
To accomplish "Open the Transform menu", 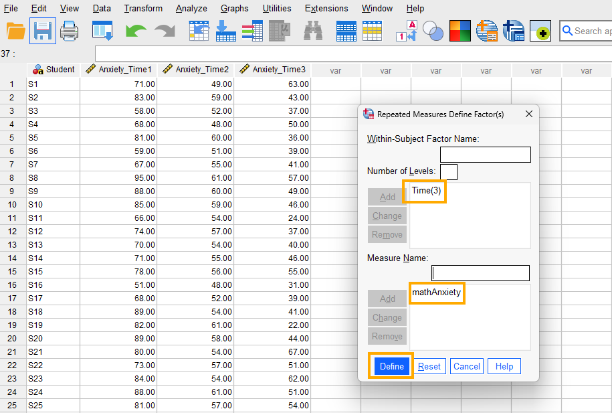I will [142, 8].
